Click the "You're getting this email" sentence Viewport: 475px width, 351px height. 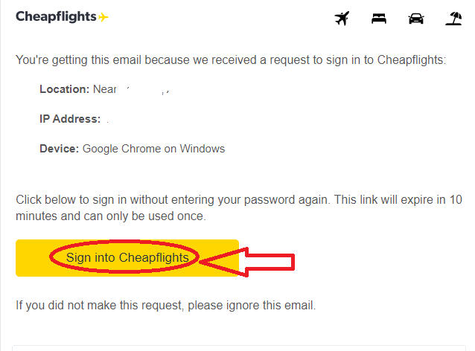click(x=230, y=59)
